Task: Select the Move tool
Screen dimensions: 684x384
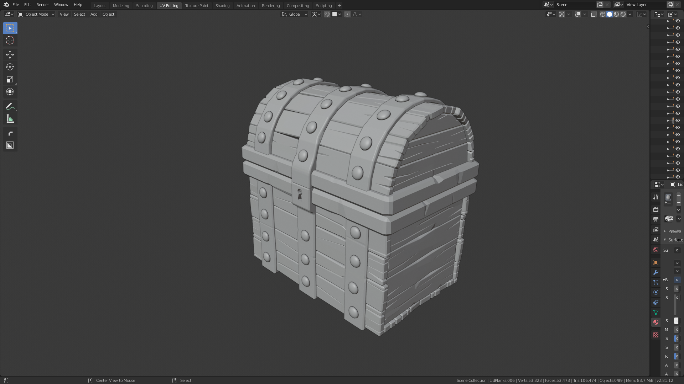Action: 10,54
